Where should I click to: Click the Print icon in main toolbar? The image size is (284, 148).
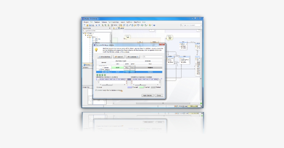pyautogui.click(x=93, y=25)
